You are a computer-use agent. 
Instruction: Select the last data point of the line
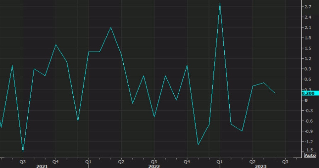pyautogui.click(x=275, y=93)
